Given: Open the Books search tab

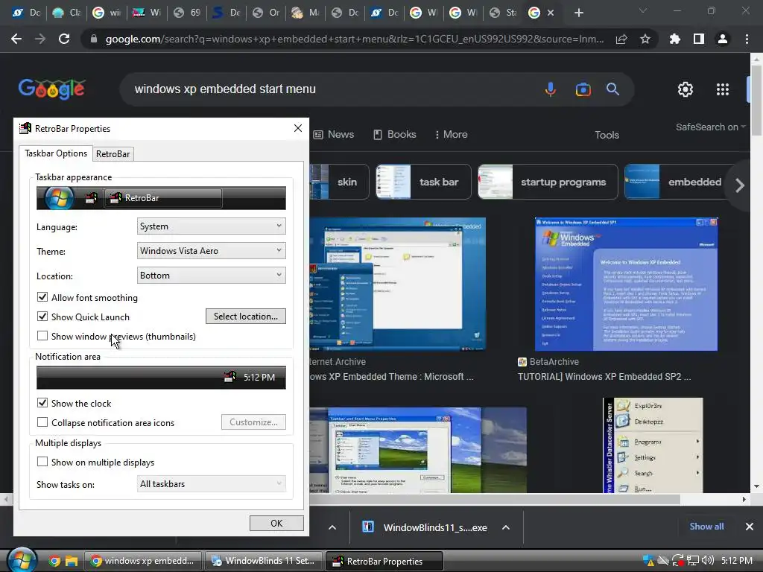Looking at the screenshot, I should point(395,134).
